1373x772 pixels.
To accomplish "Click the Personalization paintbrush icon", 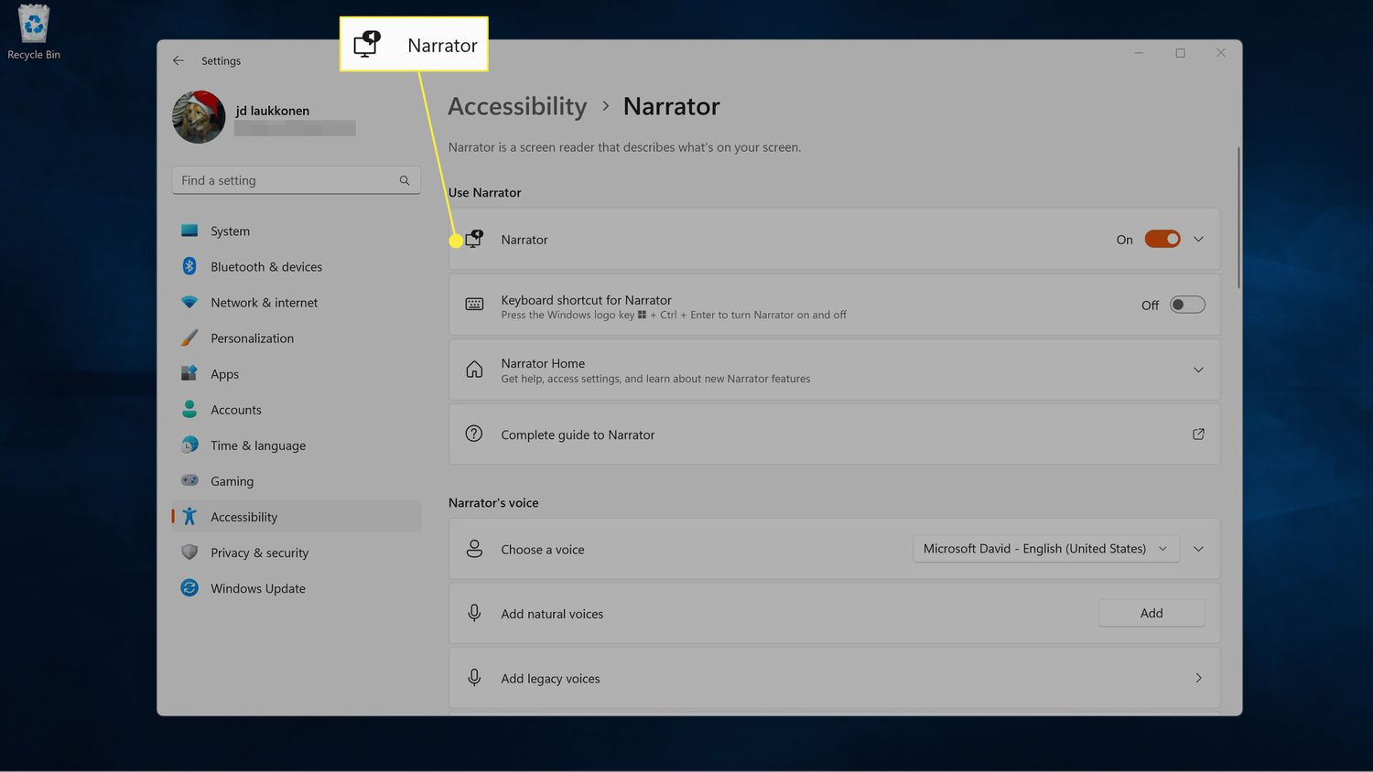I will click(x=189, y=338).
